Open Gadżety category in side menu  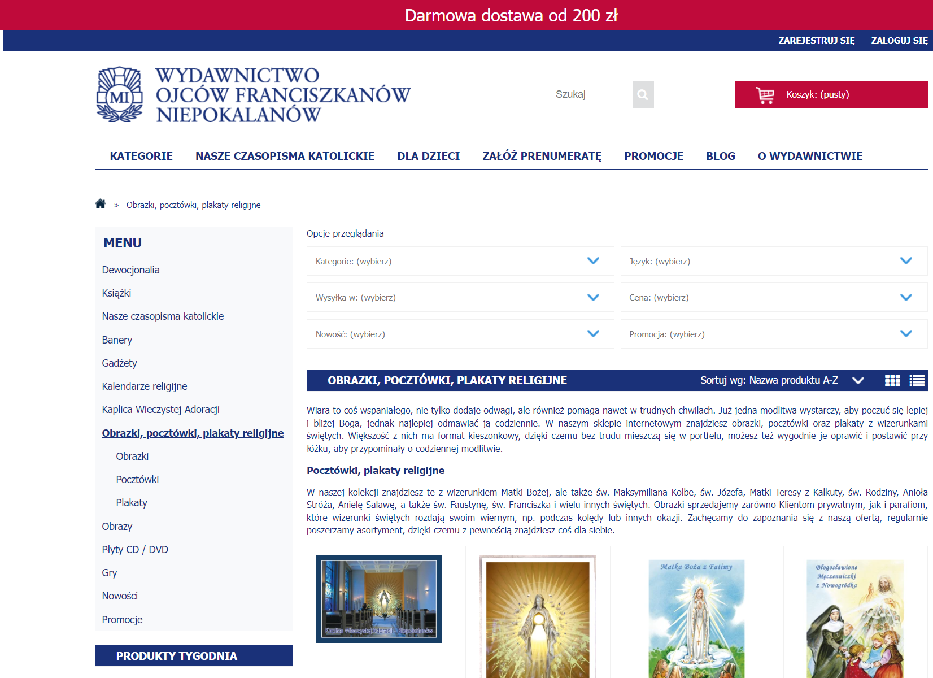pyautogui.click(x=119, y=363)
